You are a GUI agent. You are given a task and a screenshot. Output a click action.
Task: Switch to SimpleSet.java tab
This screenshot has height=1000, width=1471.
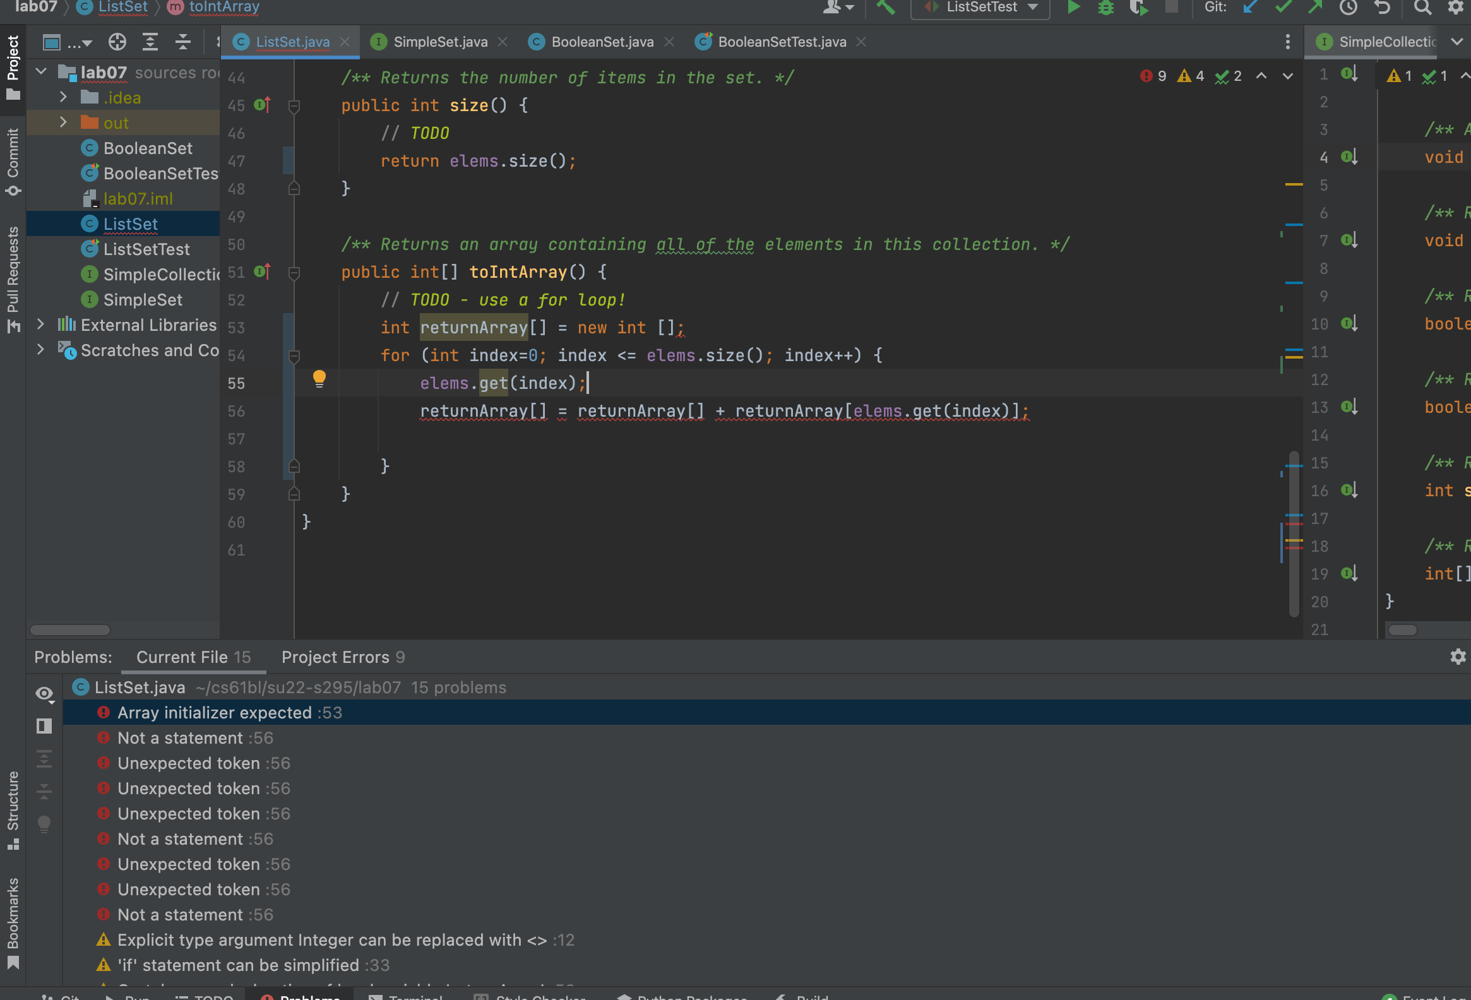[440, 42]
